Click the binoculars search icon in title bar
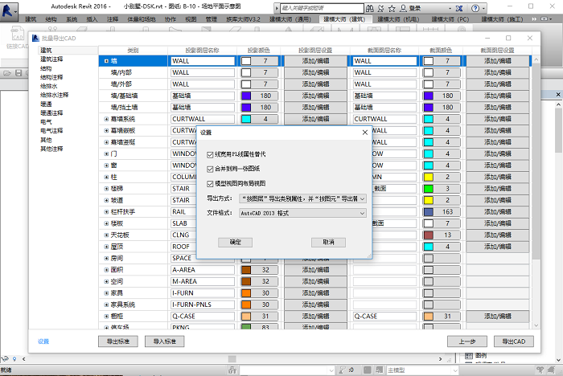 pos(369,8)
